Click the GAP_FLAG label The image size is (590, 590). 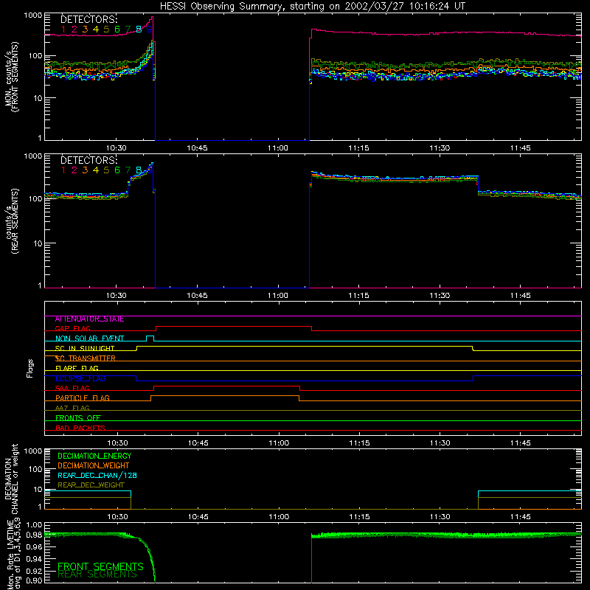[x=72, y=329]
